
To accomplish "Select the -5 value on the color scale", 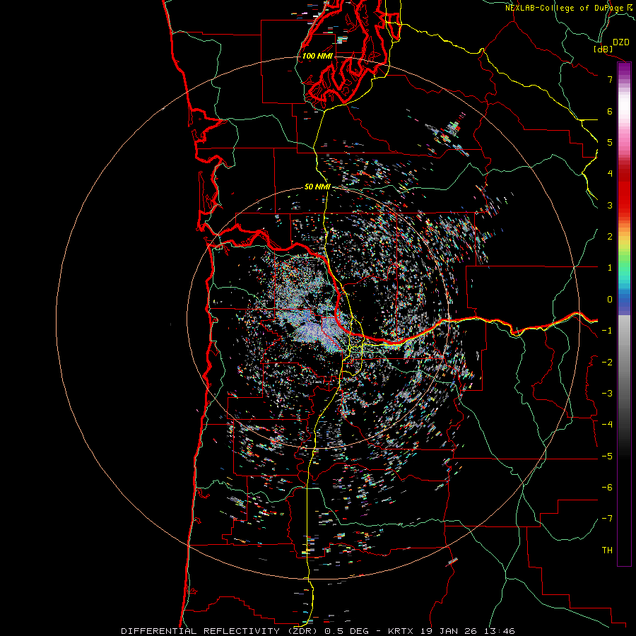I will [607, 457].
